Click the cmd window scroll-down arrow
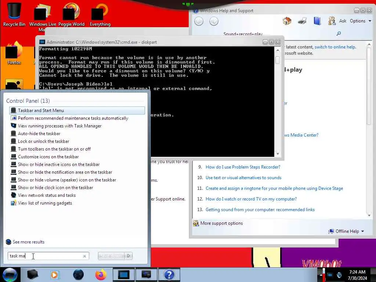 tap(278, 154)
